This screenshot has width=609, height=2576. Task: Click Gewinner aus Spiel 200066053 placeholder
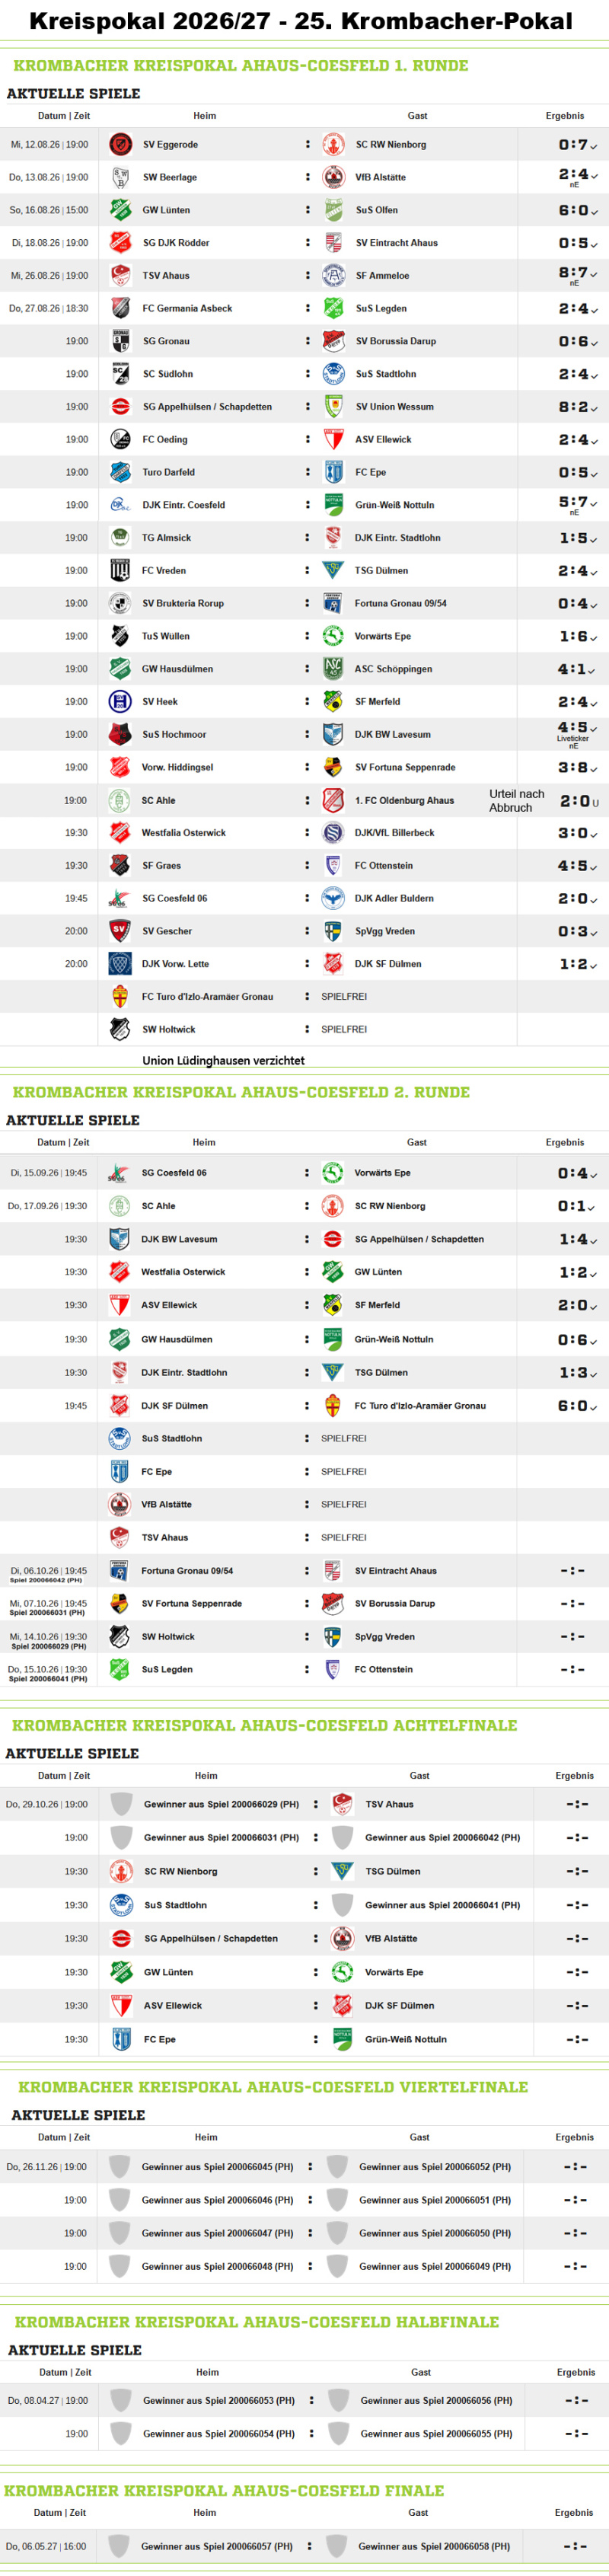[x=218, y=2400]
